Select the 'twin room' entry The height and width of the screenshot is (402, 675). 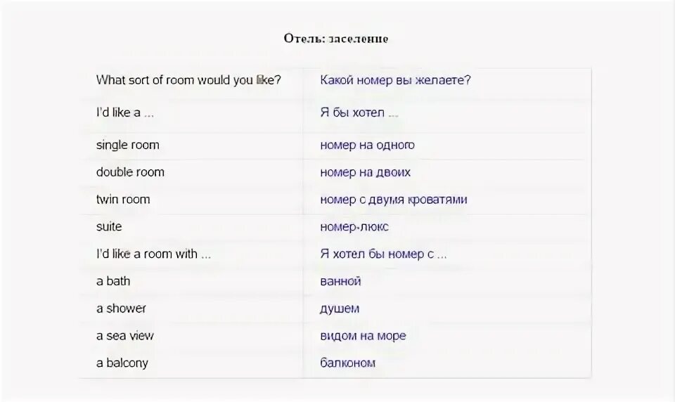pyautogui.click(x=123, y=200)
